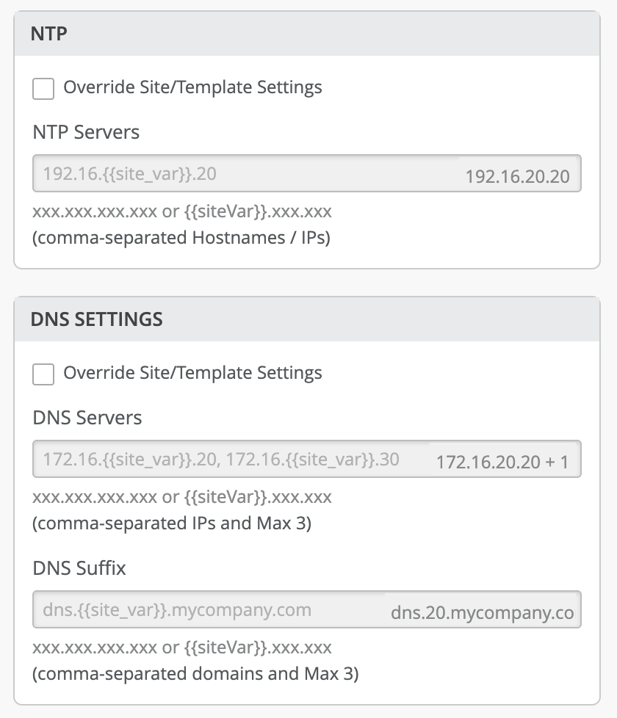Click the resolved value 172.16.20.20 + 1
Viewport: 617px width, 718px height.
pos(502,463)
